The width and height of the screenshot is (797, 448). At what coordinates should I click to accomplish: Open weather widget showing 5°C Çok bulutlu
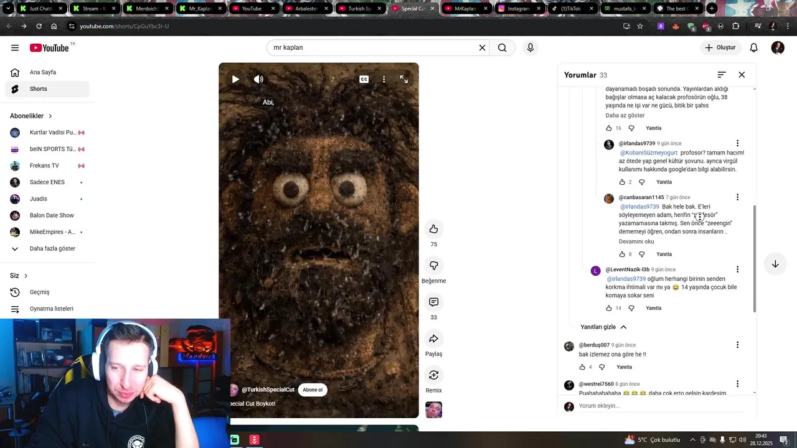point(652,440)
